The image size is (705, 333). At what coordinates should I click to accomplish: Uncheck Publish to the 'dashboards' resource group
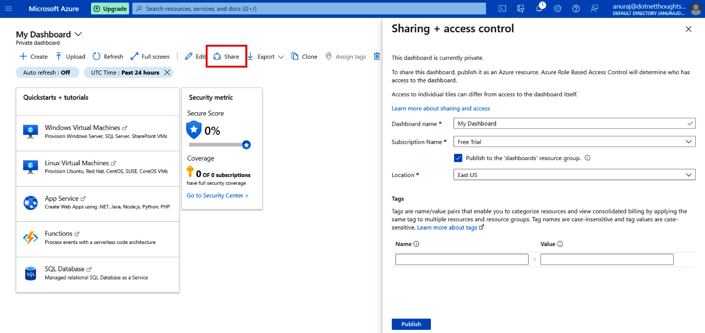tap(458, 158)
